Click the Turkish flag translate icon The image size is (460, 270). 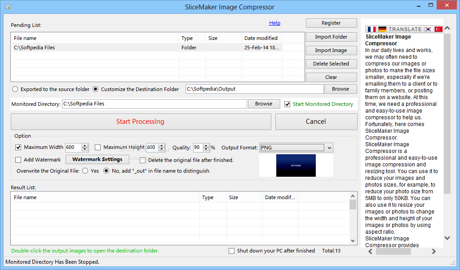(438, 29)
